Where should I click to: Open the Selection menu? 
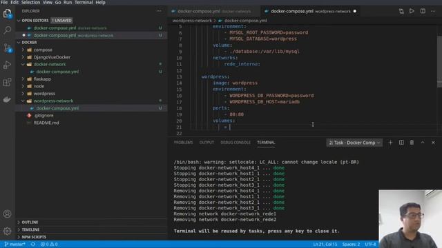[30, 3]
